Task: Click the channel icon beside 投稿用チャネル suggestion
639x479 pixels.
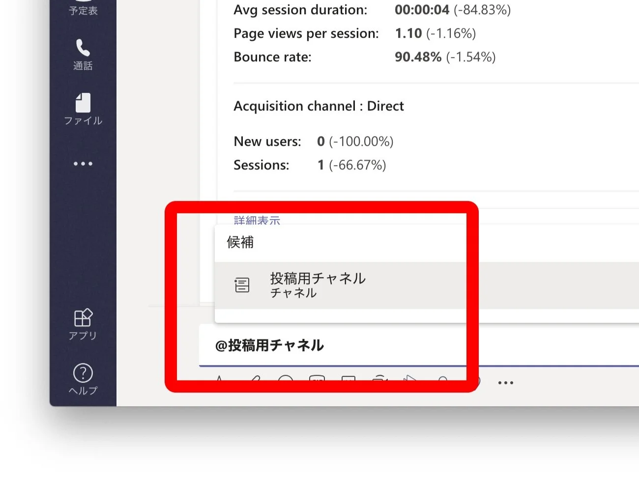Action: coord(242,285)
